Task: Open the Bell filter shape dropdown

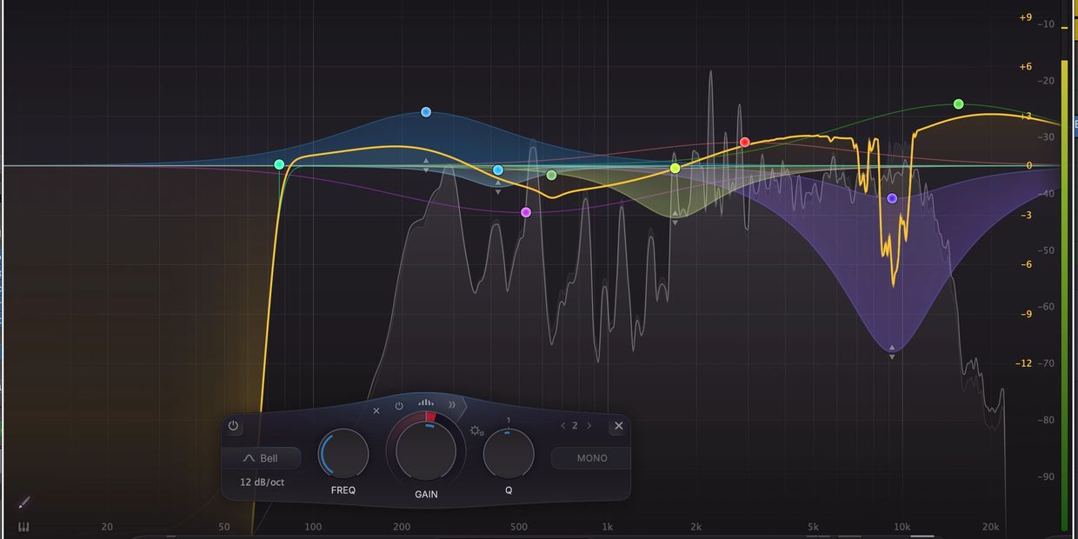Action: (x=261, y=458)
